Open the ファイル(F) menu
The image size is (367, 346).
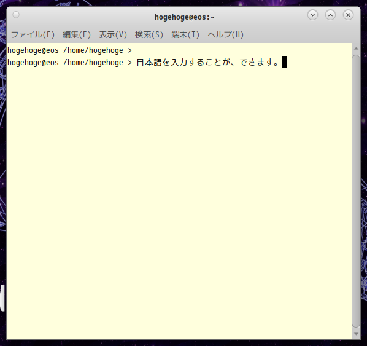pyautogui.click(x=33, y=34)
